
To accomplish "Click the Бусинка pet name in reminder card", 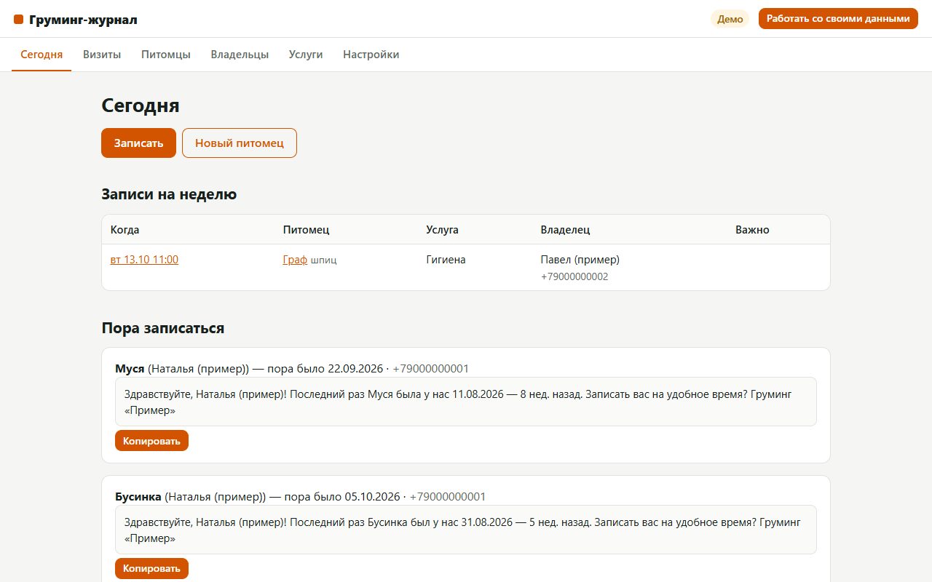I will pos(138,497).
